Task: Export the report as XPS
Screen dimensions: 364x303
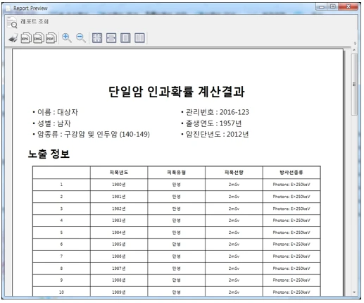Action: [x=26, y=38]
